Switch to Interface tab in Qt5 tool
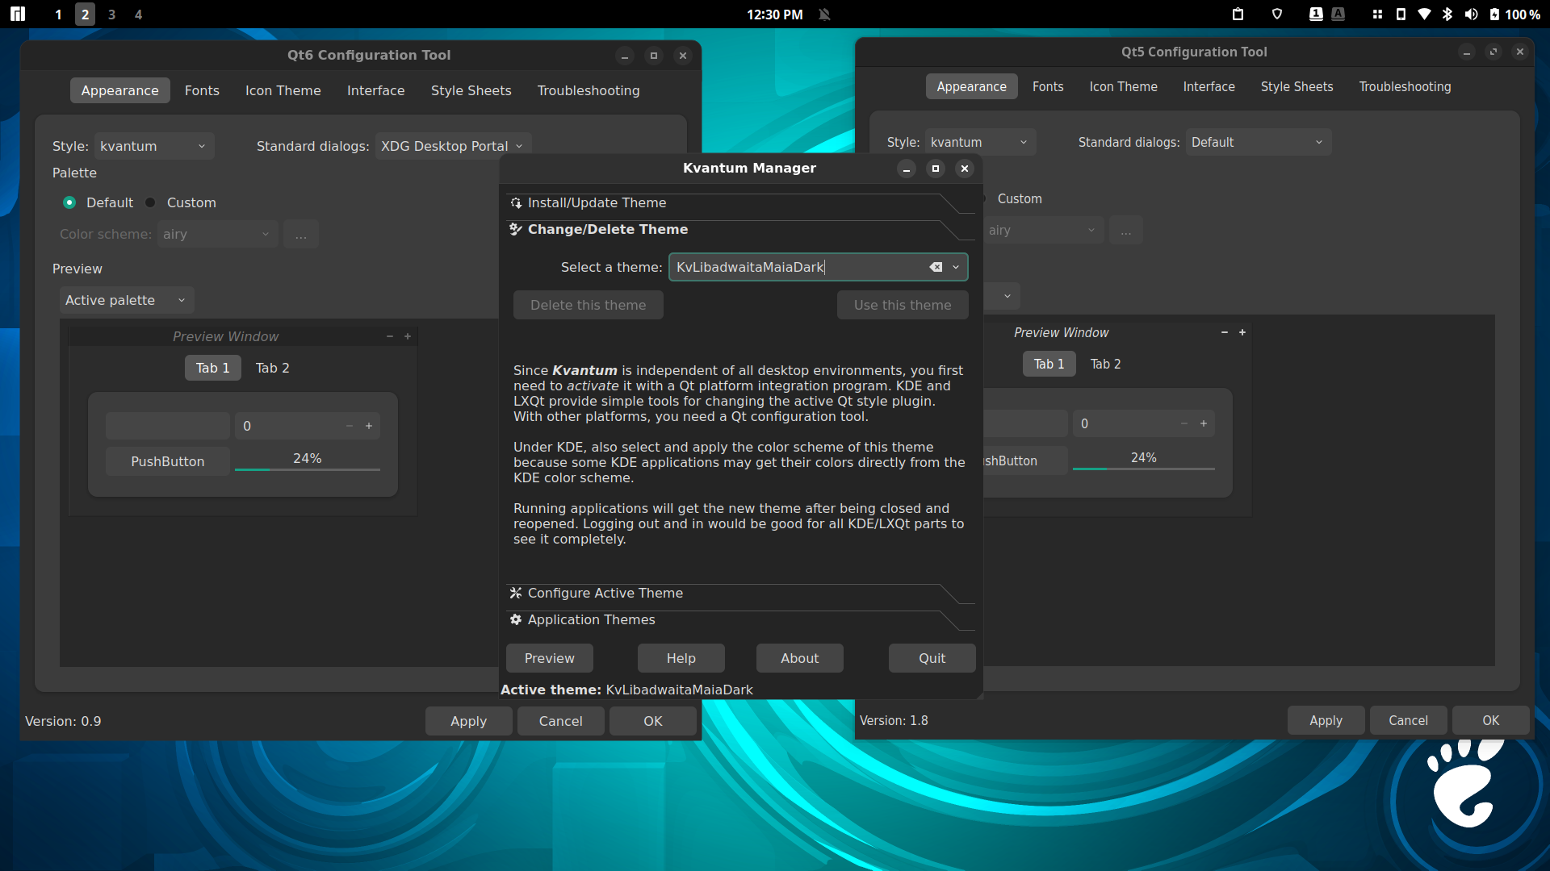This screenshot has height=871, width=1550. pos(1209,86)
